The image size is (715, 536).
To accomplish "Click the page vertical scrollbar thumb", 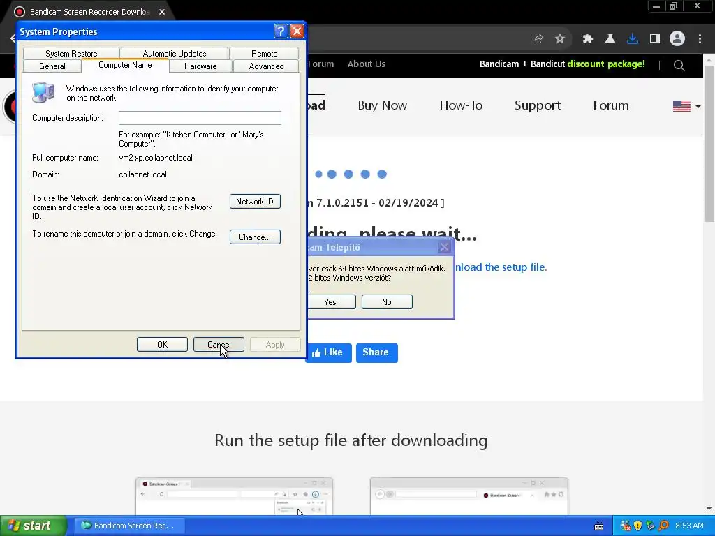I will [x=709, y=144].
